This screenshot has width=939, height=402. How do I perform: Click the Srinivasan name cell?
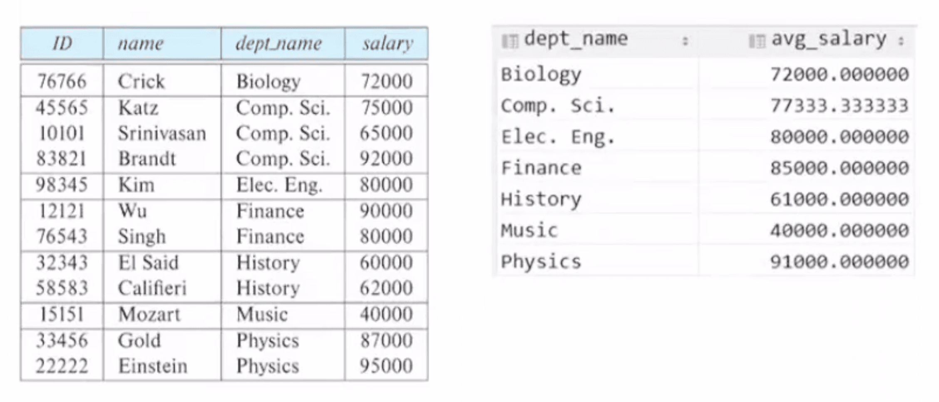click(162, 133)
